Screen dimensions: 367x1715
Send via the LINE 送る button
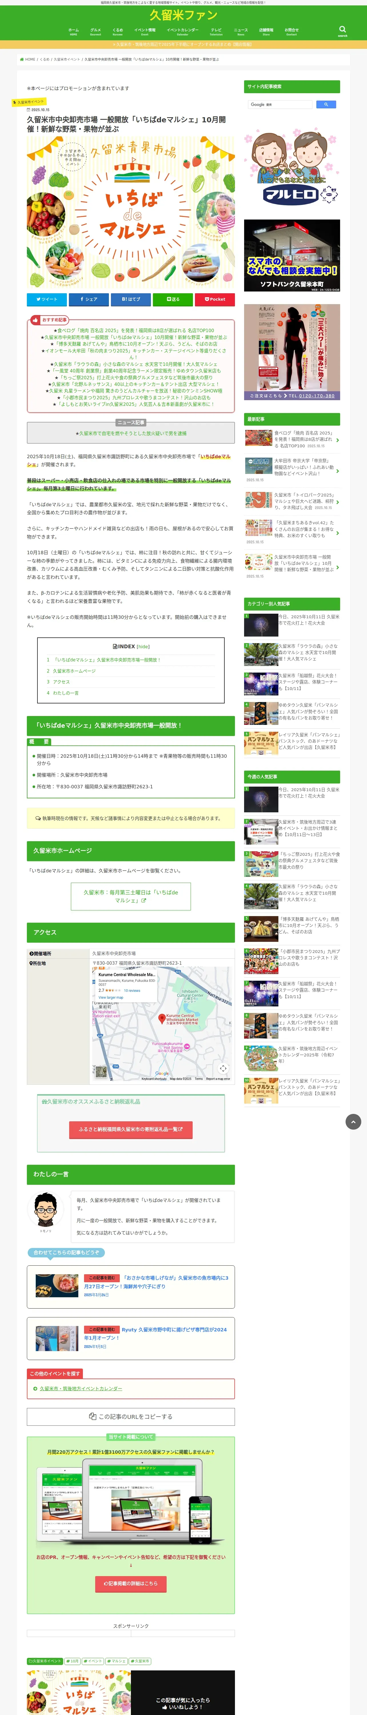click(173, 299)
